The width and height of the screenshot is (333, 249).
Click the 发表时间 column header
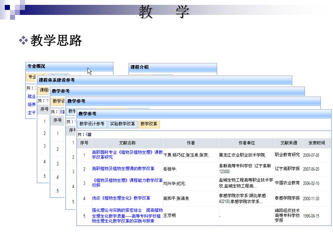click(x=317, y=143)
